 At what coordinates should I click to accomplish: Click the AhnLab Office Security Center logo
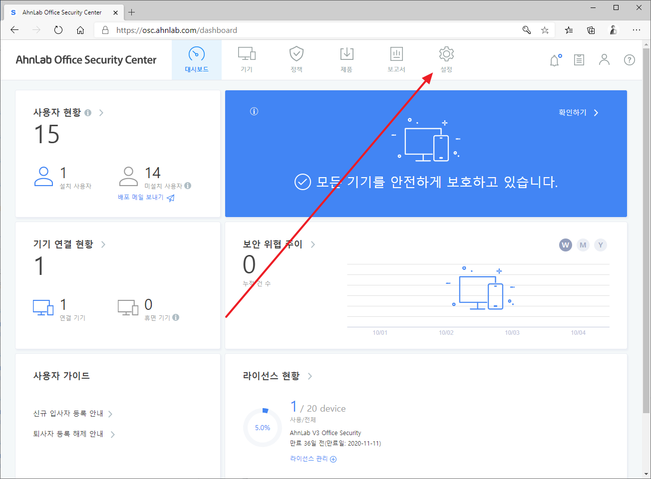[86, 60]
